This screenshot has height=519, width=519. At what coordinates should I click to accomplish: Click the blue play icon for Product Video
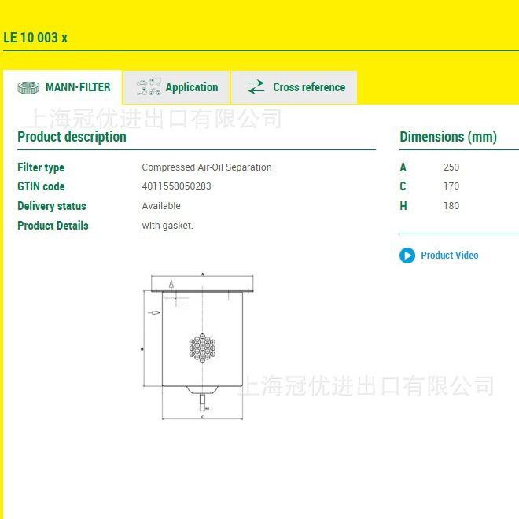[407, 256]
